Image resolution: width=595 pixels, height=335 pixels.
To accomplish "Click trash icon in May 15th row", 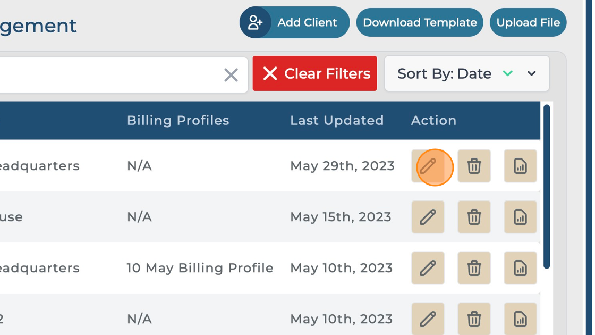I will coord(474,217).
